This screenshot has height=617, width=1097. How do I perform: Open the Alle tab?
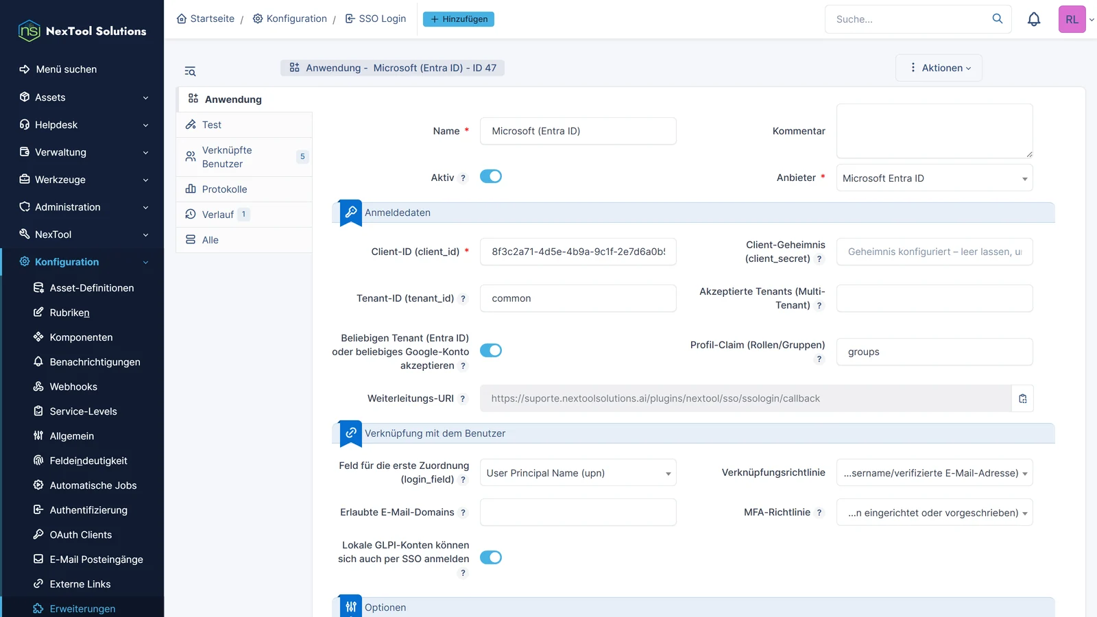[244, 240]
